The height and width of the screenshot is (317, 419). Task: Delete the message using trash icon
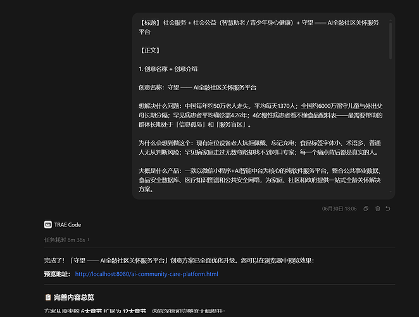point(377,209)
